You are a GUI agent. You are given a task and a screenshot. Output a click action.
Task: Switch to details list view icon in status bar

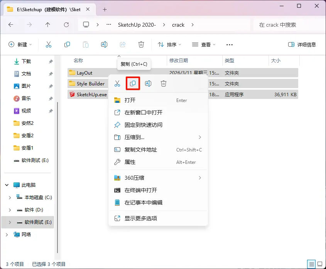(x=311, y=264)
